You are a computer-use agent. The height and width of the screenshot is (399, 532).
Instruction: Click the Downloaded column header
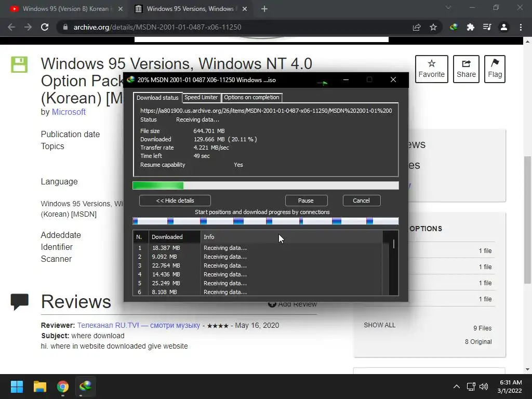tap(175, 237)
